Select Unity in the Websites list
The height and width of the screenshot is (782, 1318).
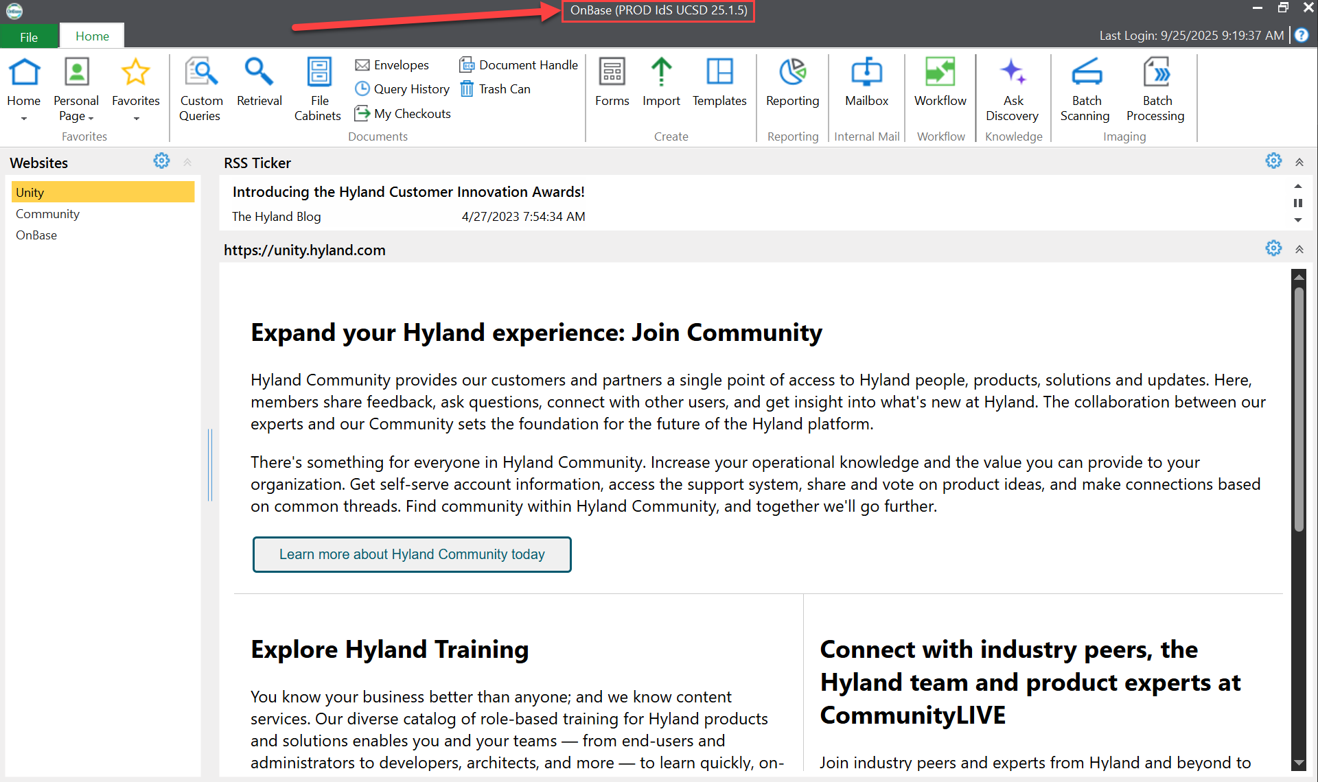(x=103, y=192)
